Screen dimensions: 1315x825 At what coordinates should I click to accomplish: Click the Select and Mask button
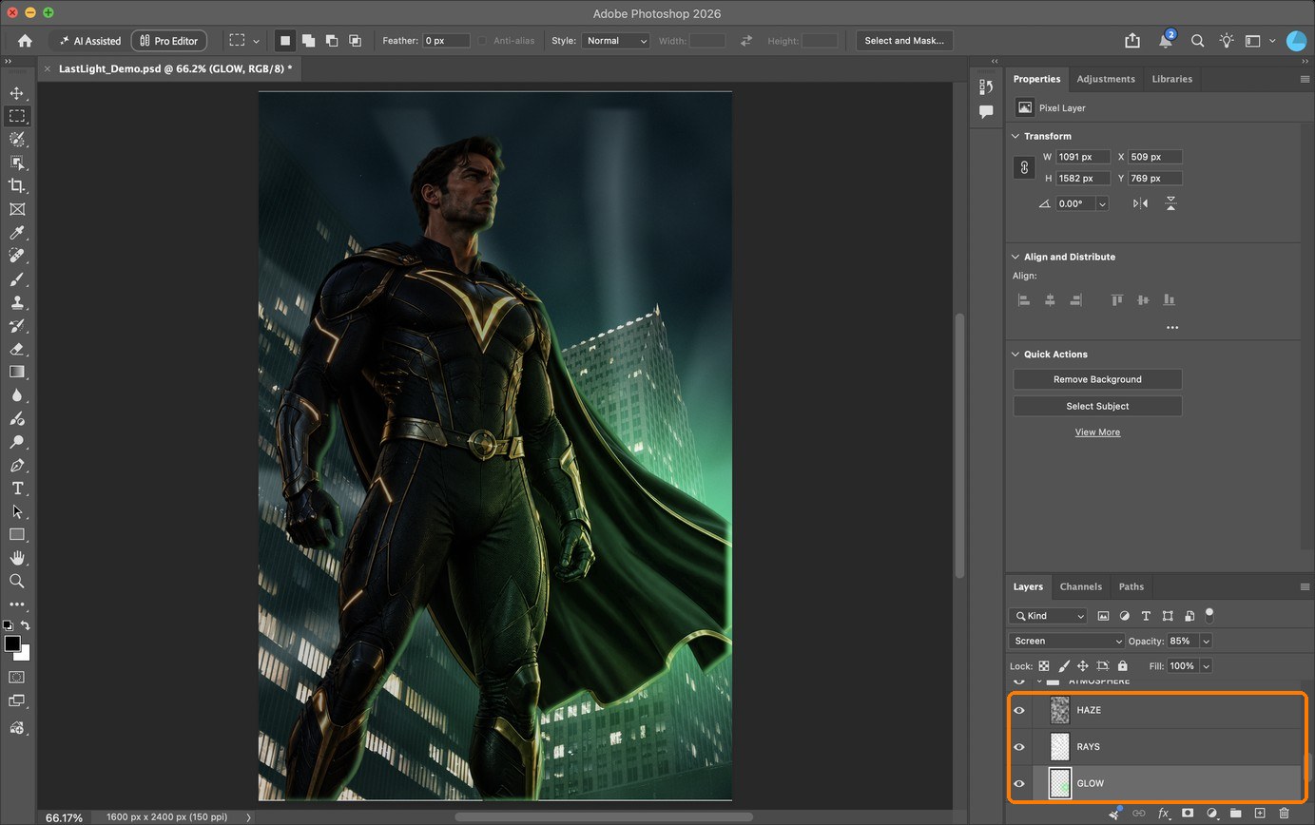tap(904, 41)
